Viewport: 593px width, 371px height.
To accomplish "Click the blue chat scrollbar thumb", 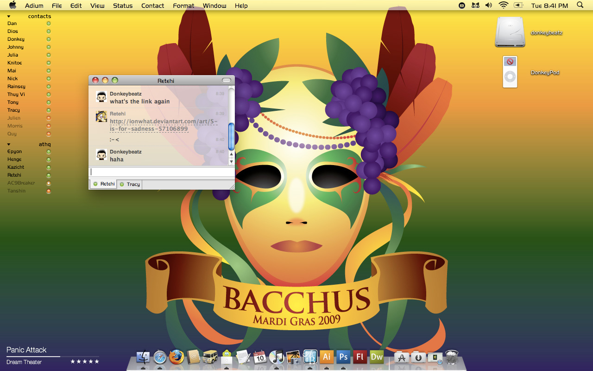I will [x=232, y=137].
